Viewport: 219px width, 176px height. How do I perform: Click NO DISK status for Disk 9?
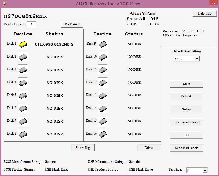pyautogui.click(x=134, y=44)
